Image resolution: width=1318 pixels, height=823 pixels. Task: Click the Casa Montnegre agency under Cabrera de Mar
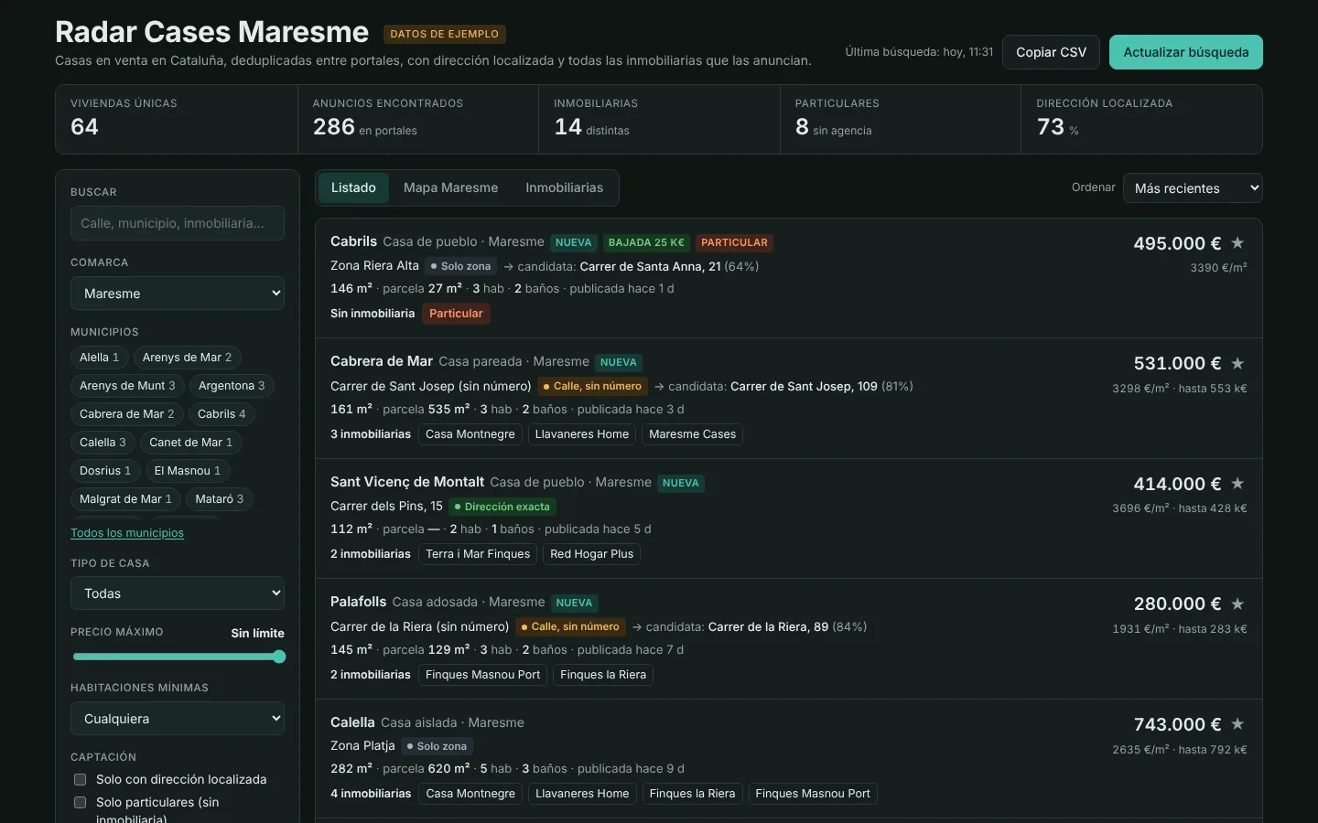click(x=470, y=434)
